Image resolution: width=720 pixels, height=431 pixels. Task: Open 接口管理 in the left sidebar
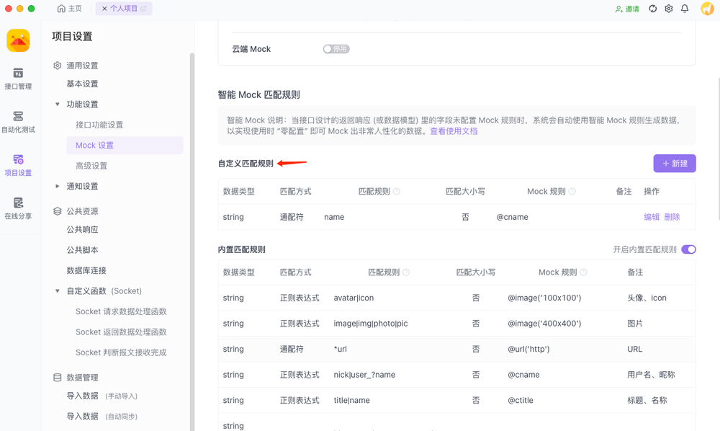[x=18, y=79]
